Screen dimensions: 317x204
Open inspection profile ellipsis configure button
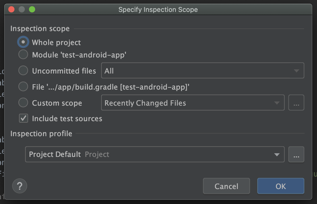point(296,155)
